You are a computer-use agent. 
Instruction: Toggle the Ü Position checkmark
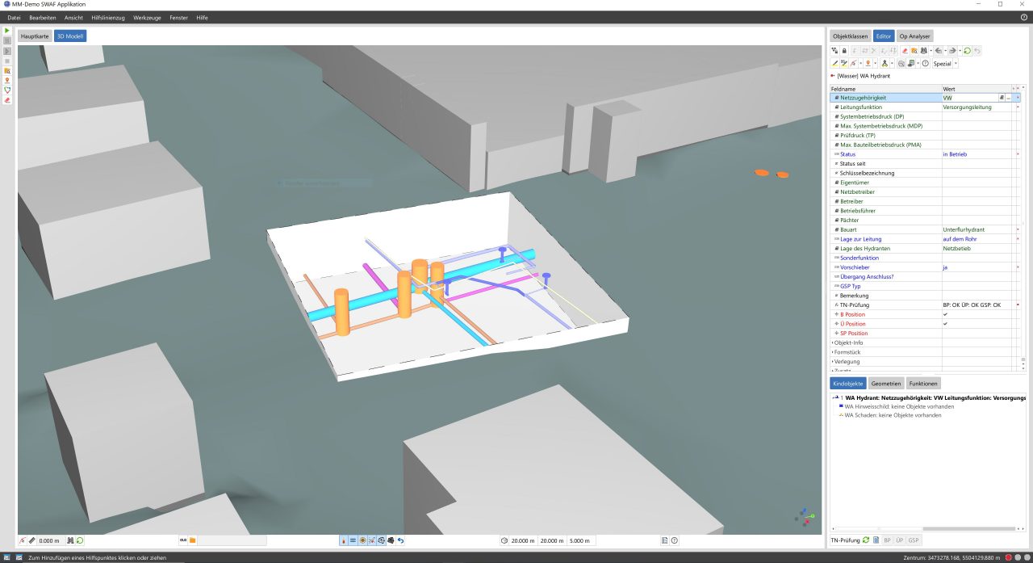pos(945,324)
